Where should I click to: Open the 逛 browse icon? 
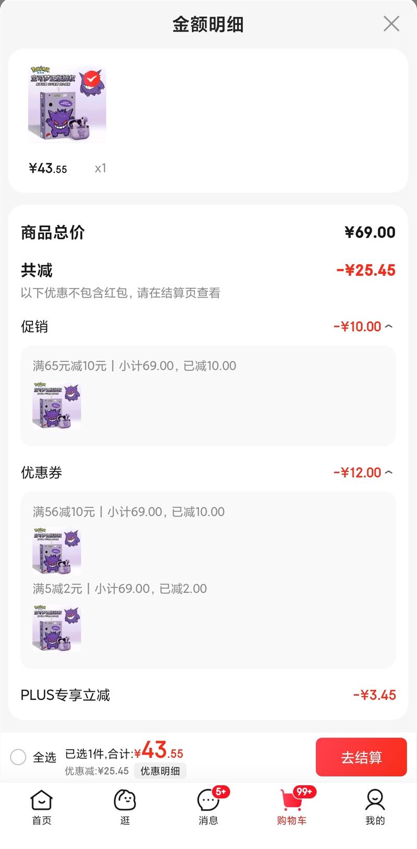pos(125,801)
